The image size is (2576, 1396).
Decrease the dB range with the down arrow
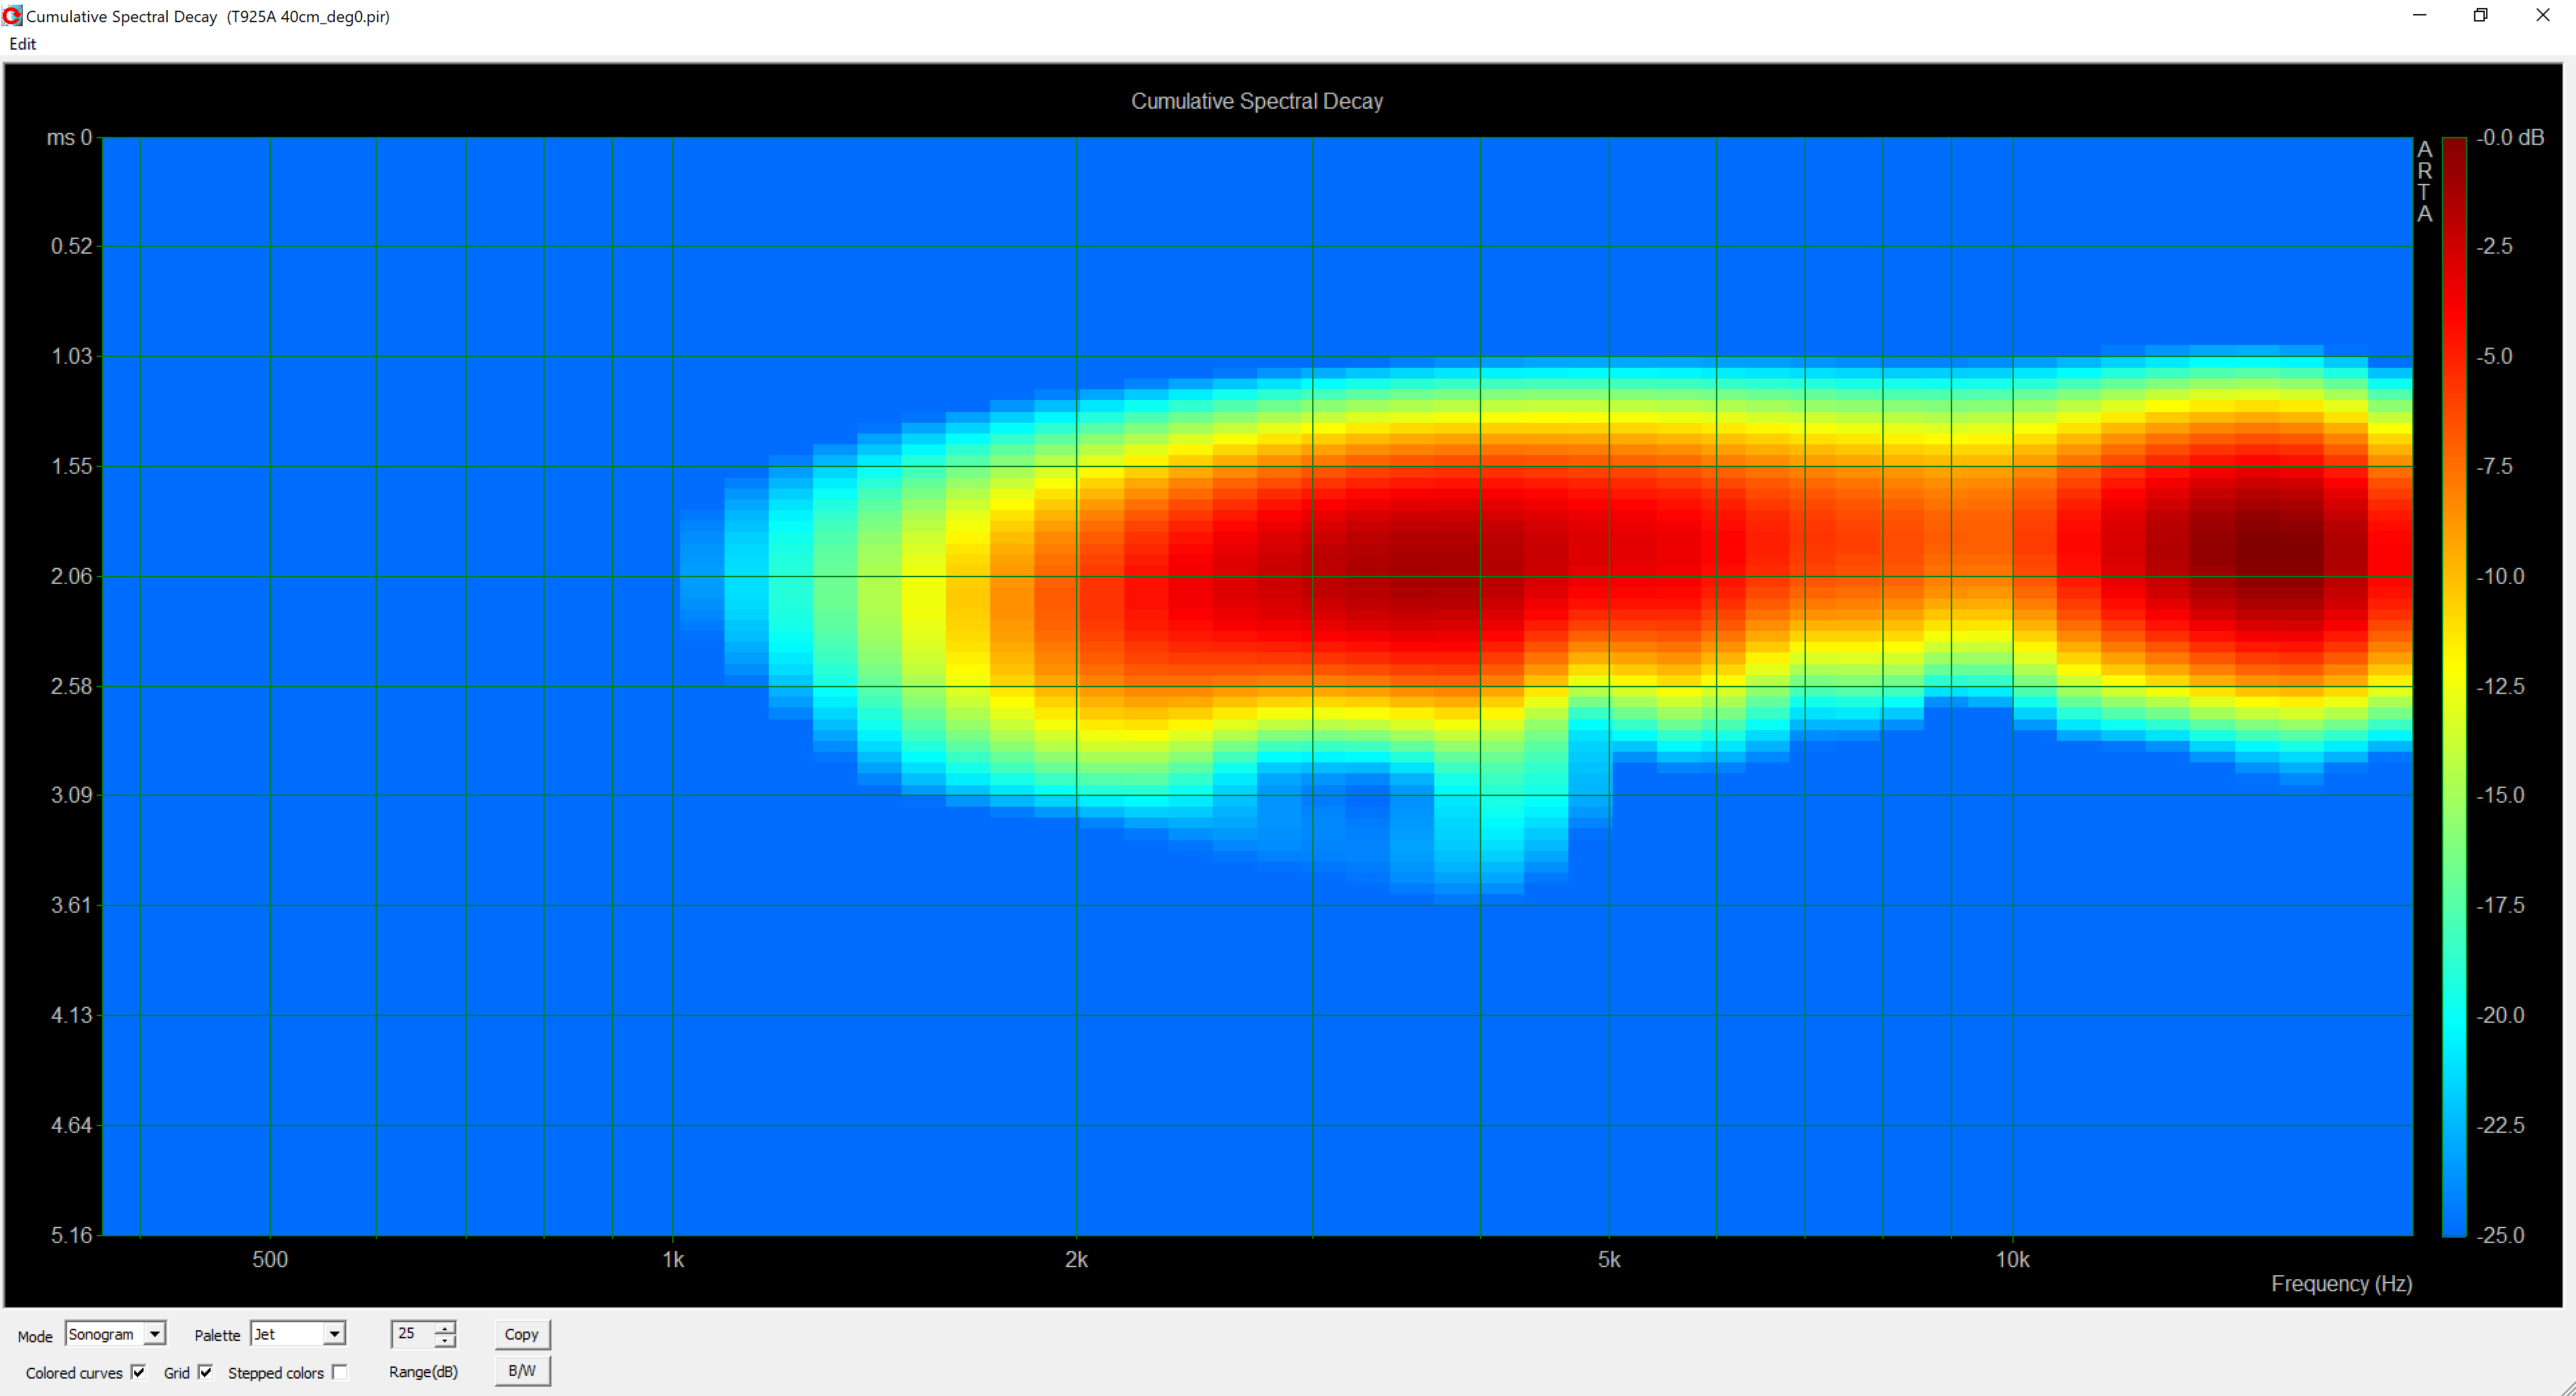pos(446,1341)
